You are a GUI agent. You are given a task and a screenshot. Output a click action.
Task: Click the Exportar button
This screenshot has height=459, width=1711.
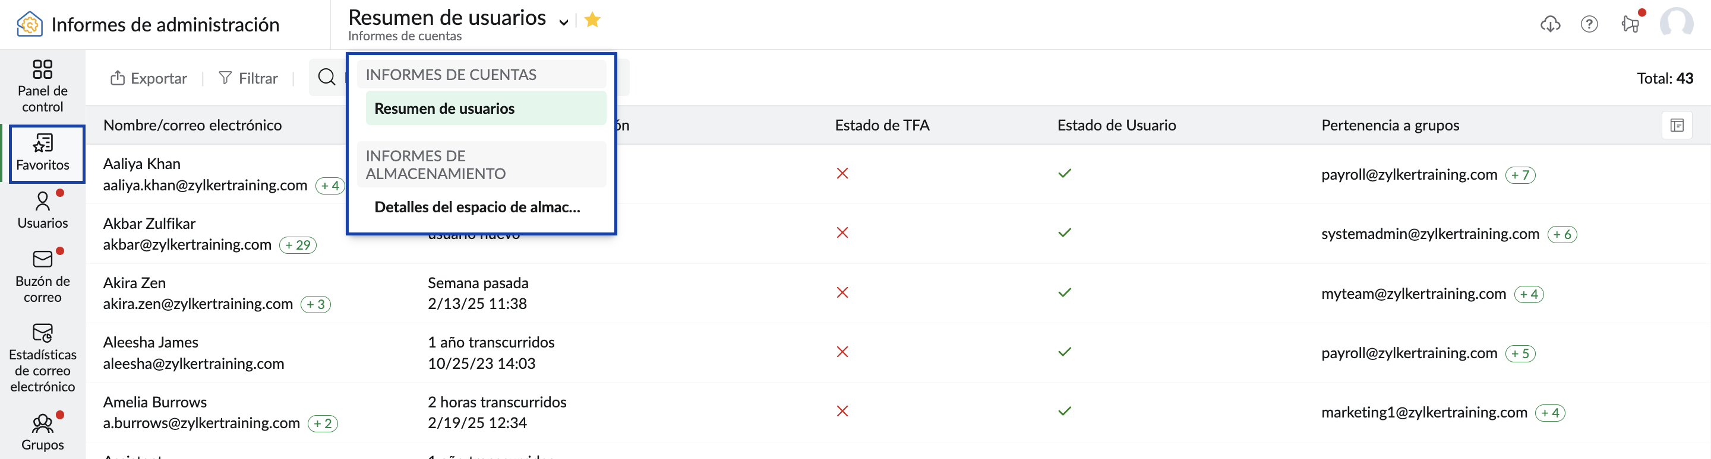point(149,78)
